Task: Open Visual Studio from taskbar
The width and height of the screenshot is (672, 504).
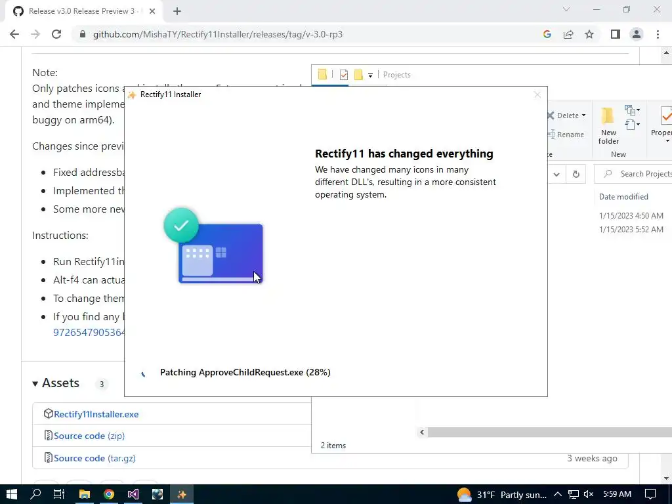Action: (x=133, y=494)
